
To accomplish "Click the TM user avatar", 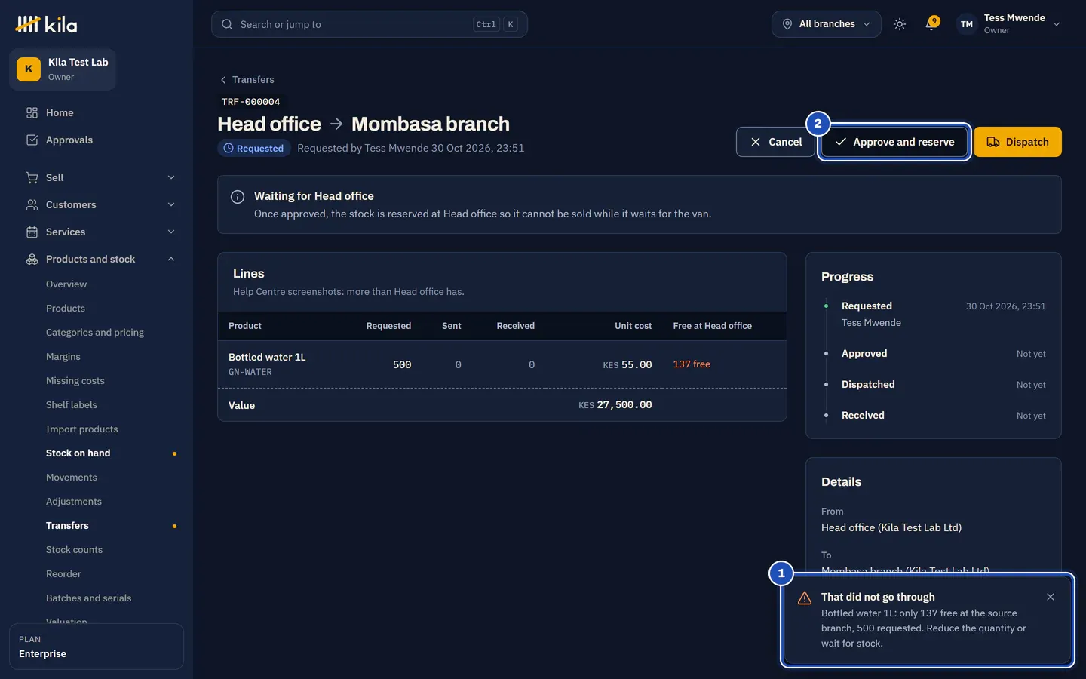I will click(x=967, y=24).
